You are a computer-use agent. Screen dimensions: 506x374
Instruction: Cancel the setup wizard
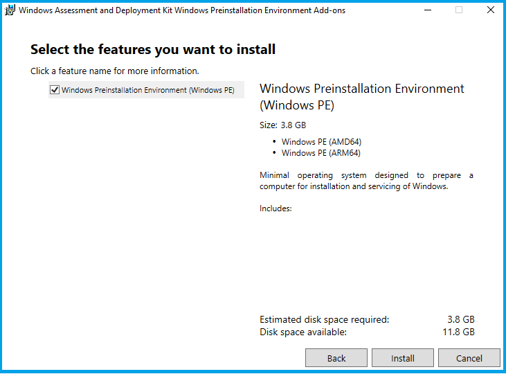coord(469,358)
